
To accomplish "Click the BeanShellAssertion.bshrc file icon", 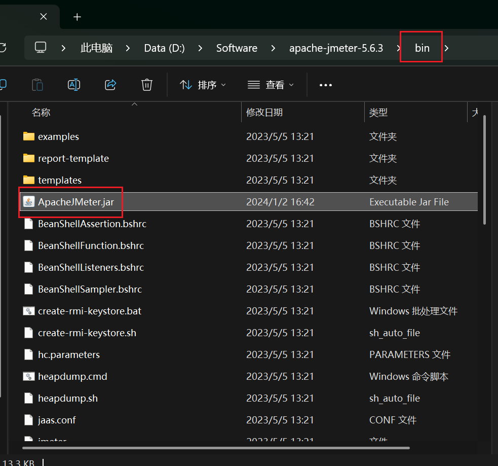I will (x=28, y=224).
